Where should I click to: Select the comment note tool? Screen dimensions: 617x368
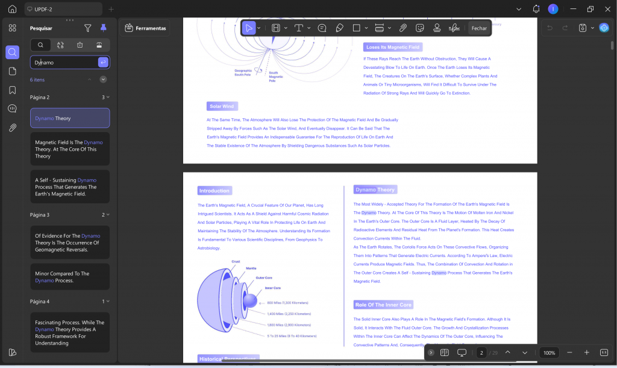(322, 28)
